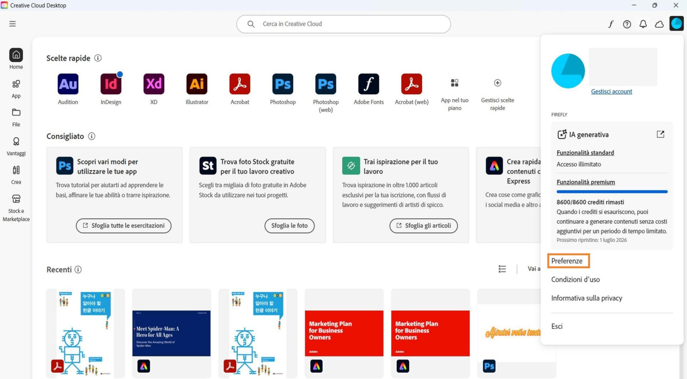Go to App section in sidebar
The image size is (687, 379).
(x=16, y=89)
